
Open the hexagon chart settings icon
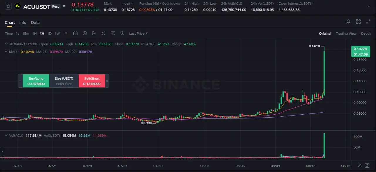tap(122, 33)
